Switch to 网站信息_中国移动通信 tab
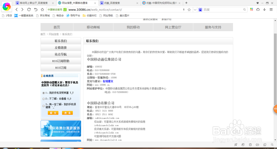The image size is (277, 149). (75, 3)
